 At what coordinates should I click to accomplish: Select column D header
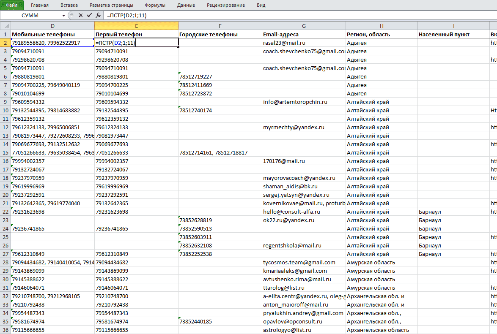[x=52, y=26]
